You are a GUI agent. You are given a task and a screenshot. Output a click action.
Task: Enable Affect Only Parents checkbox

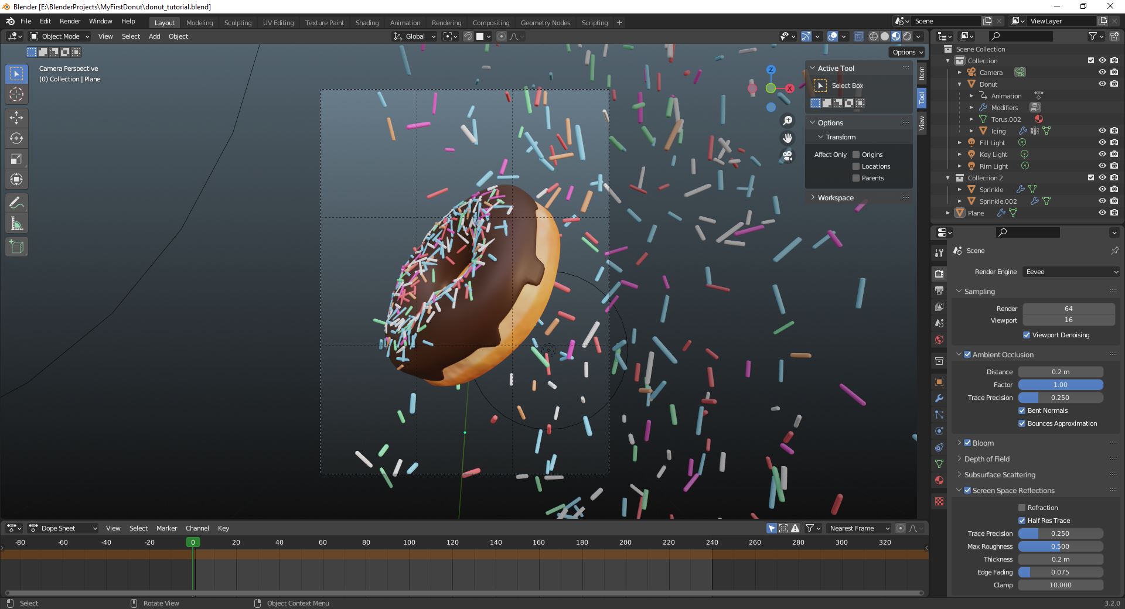point(856,178)
